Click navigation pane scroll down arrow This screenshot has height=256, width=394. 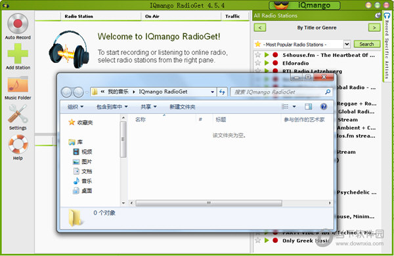[123, 203]
